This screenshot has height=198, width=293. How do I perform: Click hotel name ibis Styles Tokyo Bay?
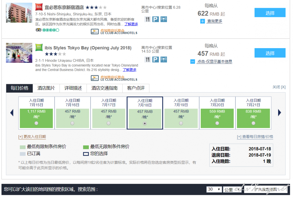coord(88,48)
